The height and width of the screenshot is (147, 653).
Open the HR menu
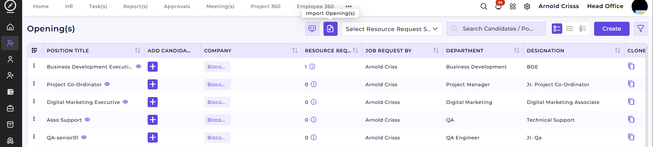tap(69, 6)
